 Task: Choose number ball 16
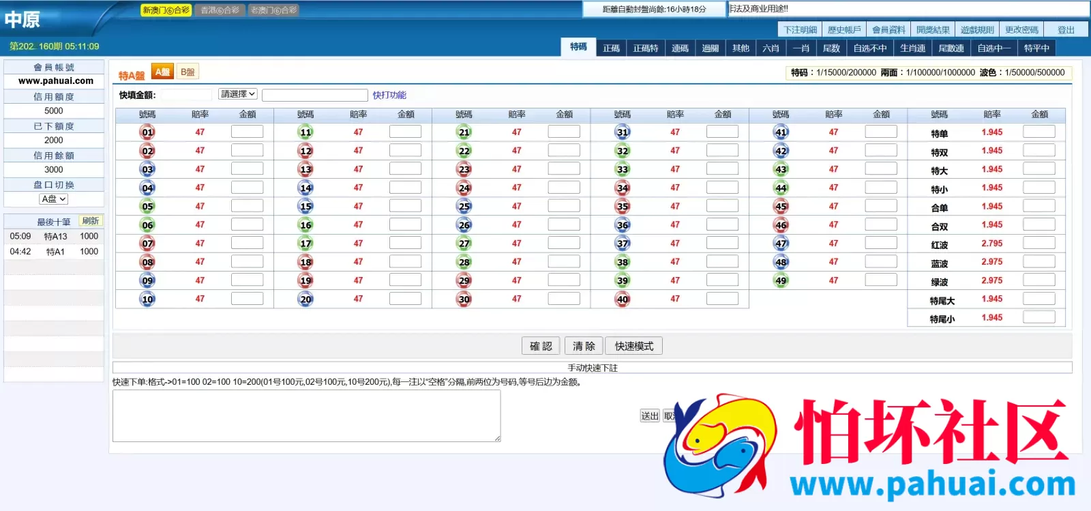coord(305,225)
